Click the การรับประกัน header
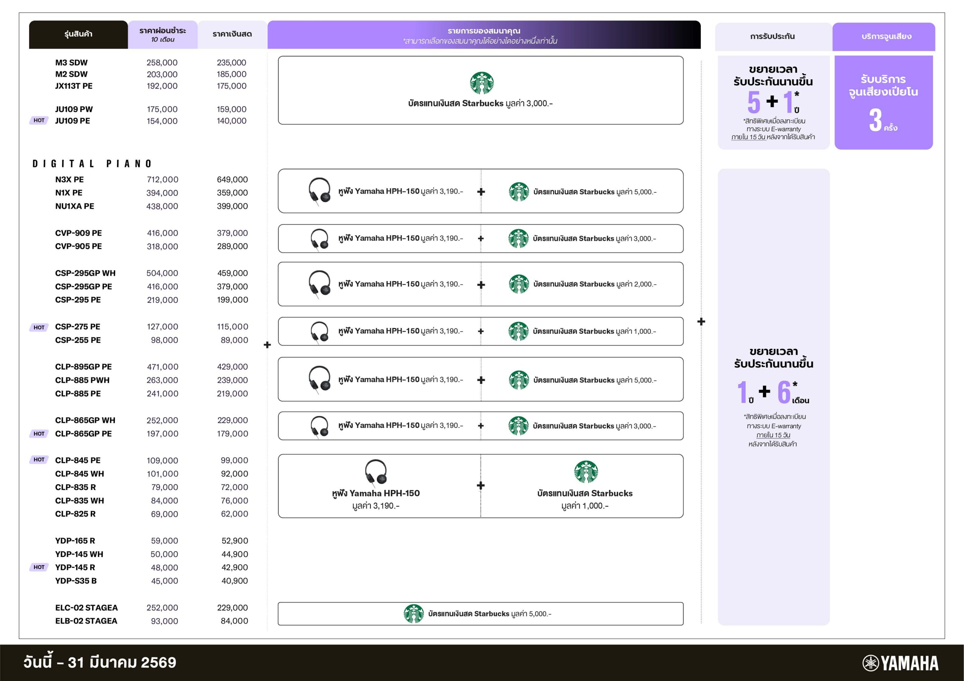The height and width of the screenshot is (681, 964). coord(773,36)
